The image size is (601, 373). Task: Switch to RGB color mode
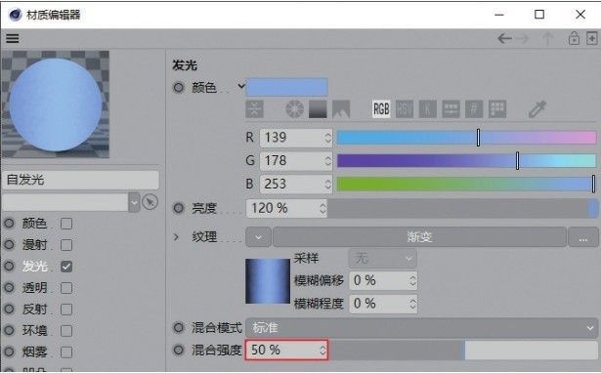point(381,109)
